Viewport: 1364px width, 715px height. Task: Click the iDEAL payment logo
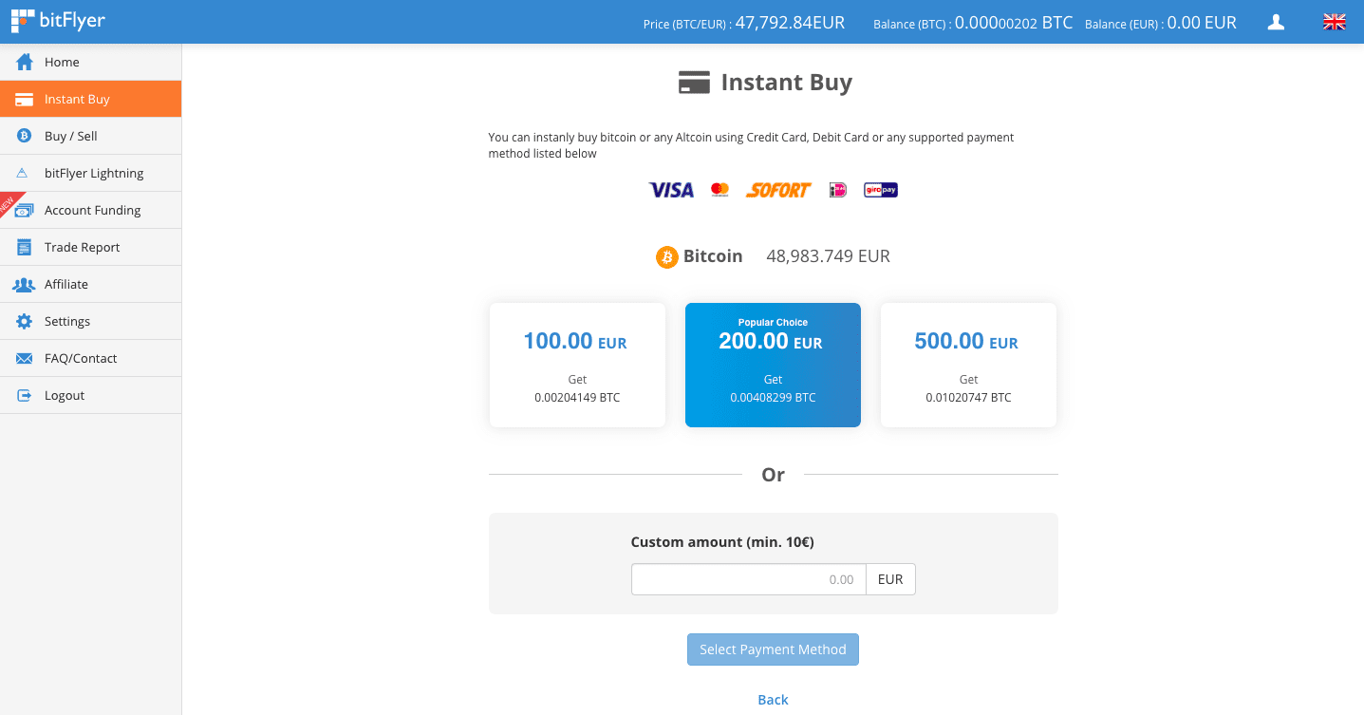click(837, 190)
